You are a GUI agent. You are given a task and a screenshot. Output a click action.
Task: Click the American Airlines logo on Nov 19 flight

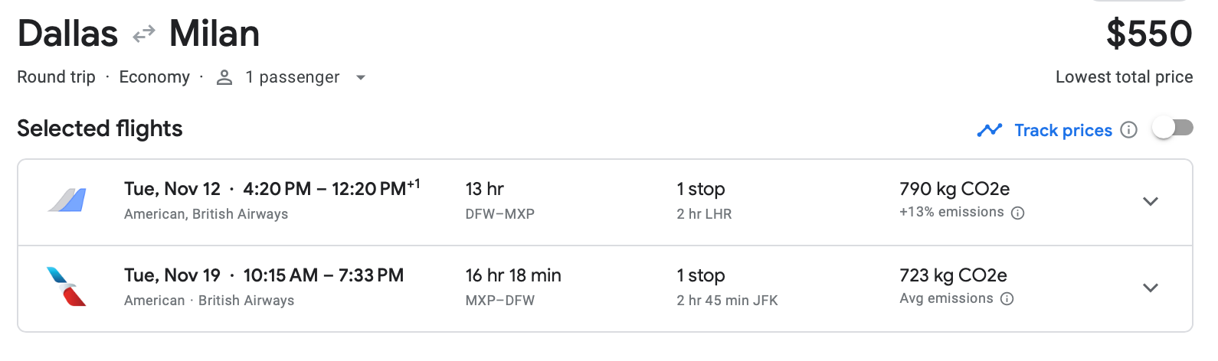(67, 287)
